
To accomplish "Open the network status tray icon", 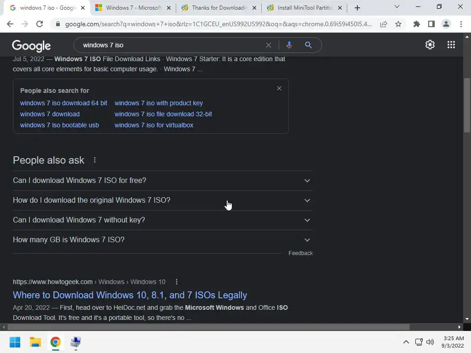I will pyautogui.click(x=419, y=342).
